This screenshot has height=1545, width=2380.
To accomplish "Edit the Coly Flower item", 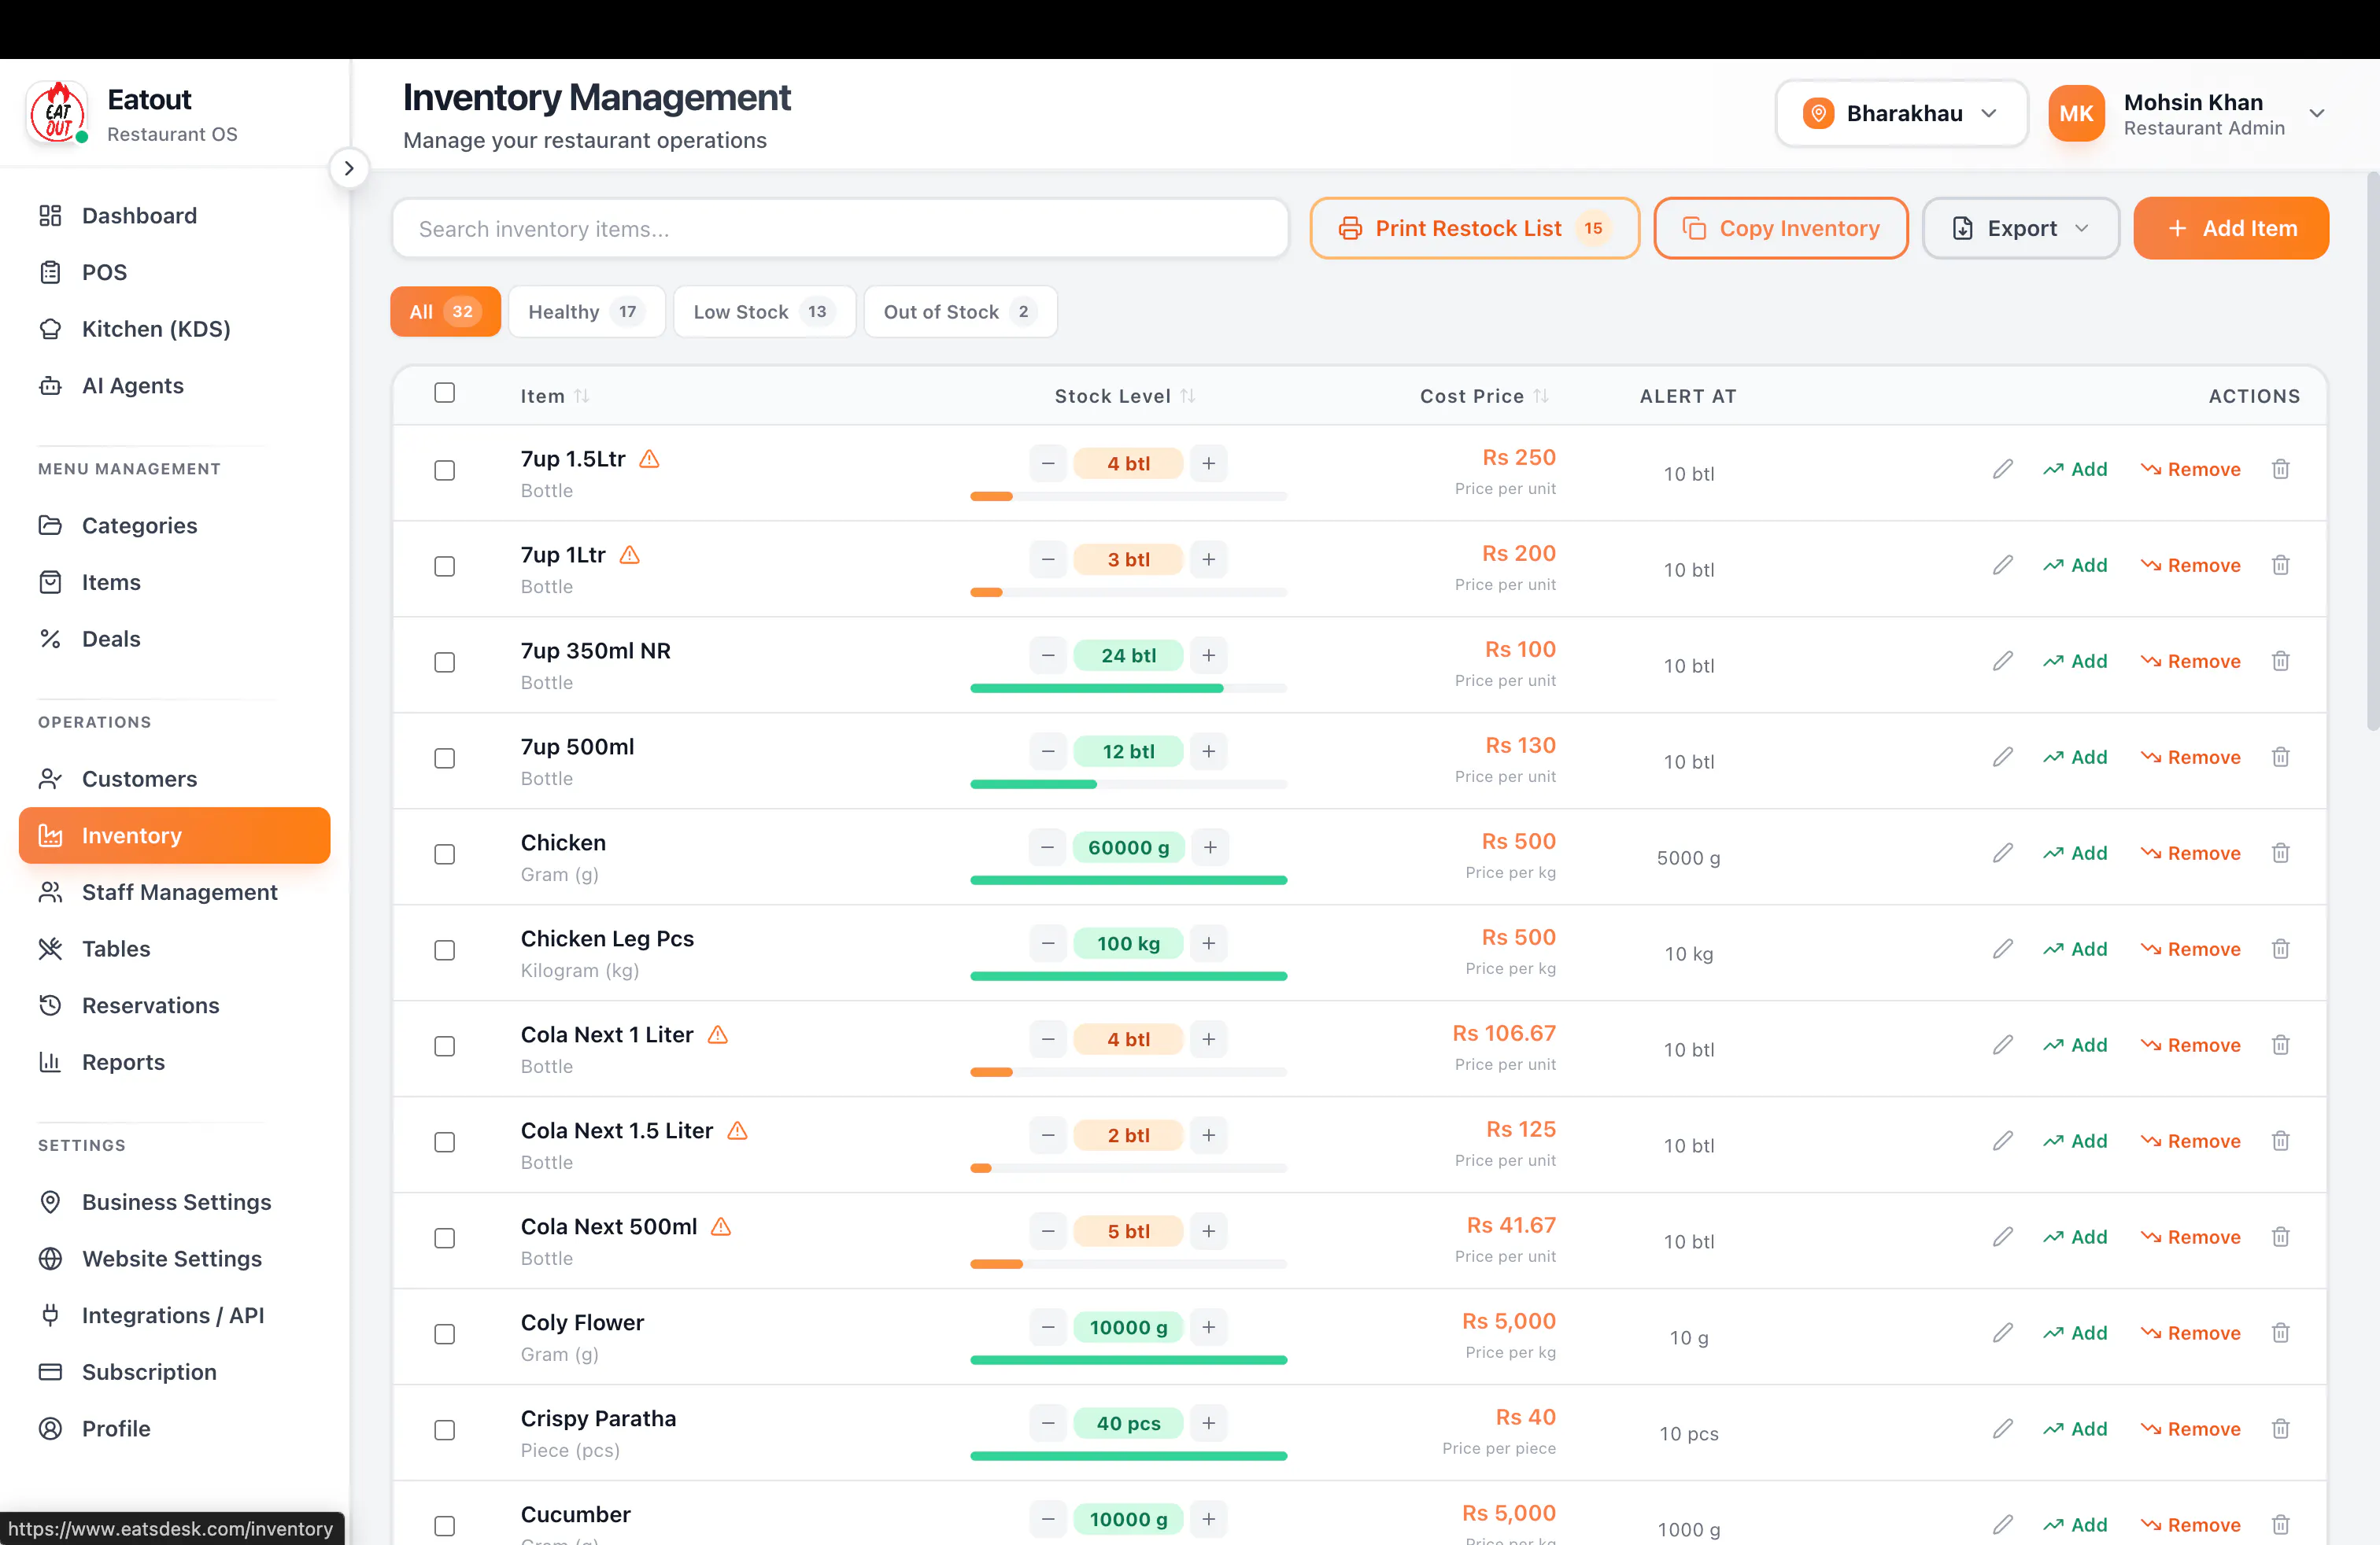I will (2002, 1332).
